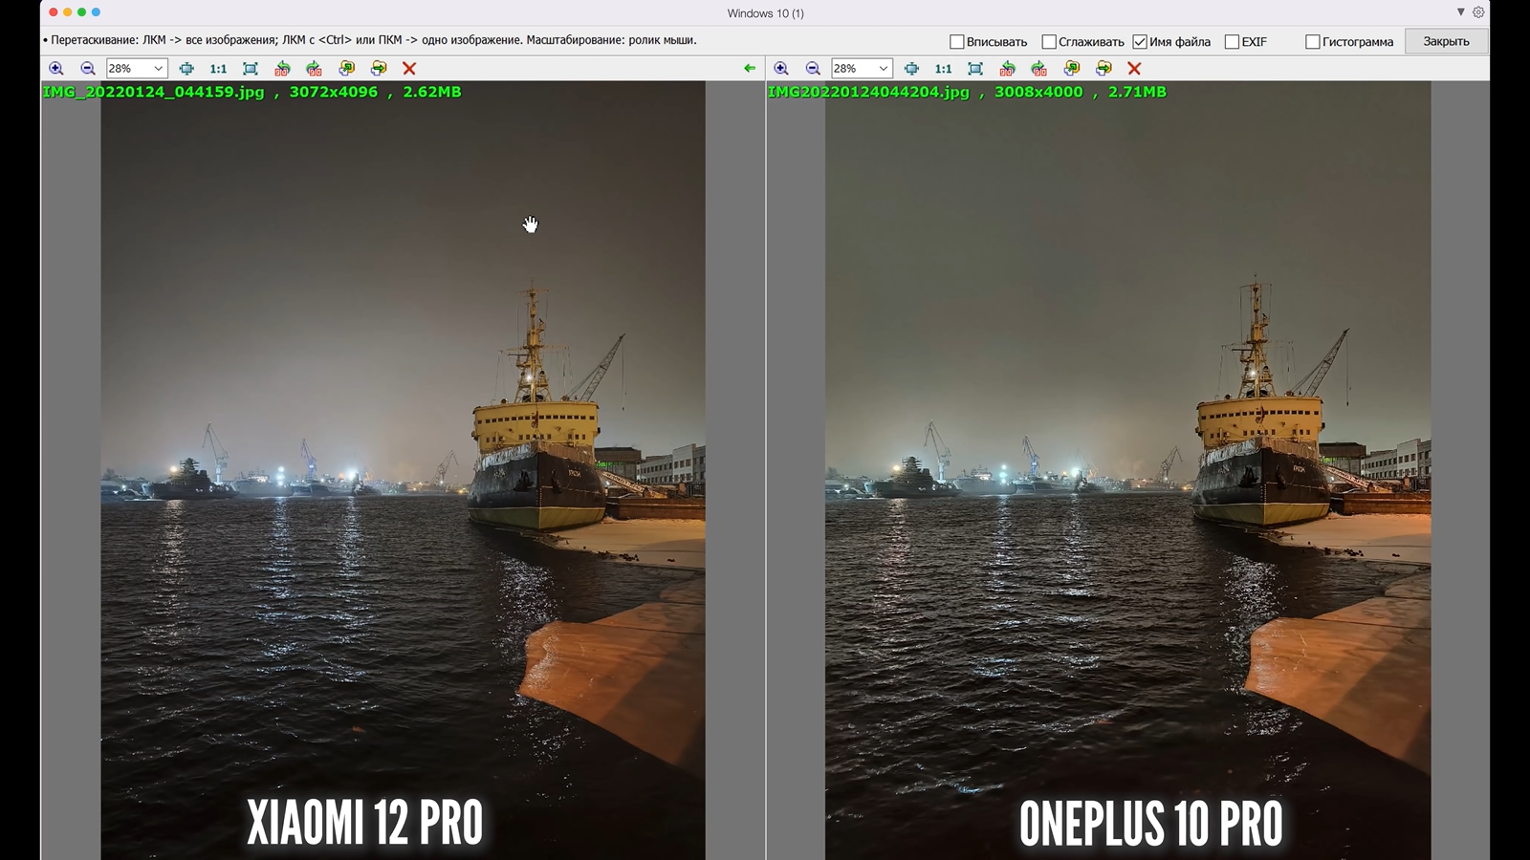
Task: Delete left image with red X
Action: click(x=409, y=69)
